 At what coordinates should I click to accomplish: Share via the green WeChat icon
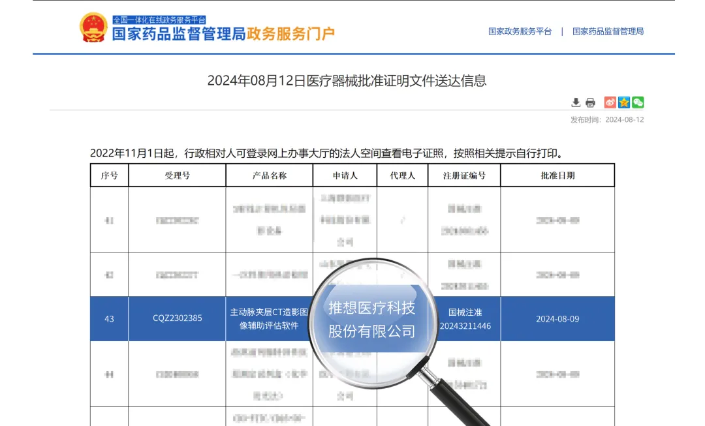[638, 102]
